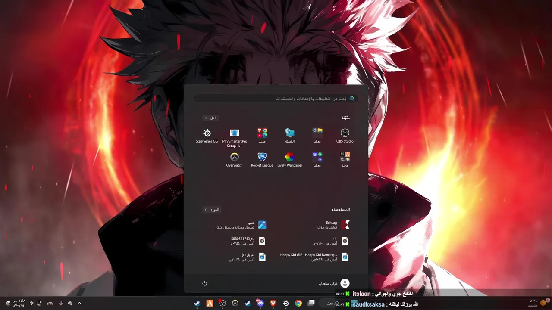Open pinned folder with Settings and File Explorer
Screen dimensions: 552x310
[317, 135]
